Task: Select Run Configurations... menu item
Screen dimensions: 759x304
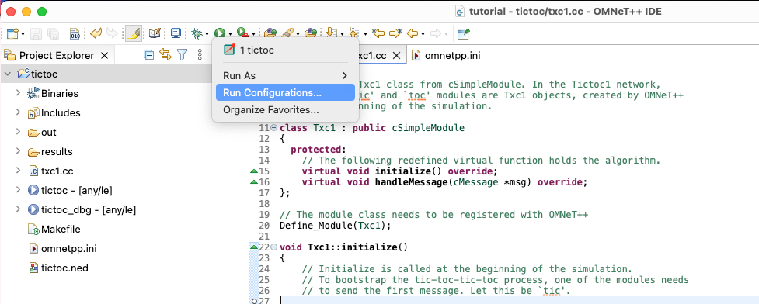Action: [x=285, y=92]
